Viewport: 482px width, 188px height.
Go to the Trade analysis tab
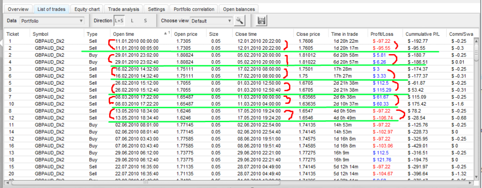(124, 9)
